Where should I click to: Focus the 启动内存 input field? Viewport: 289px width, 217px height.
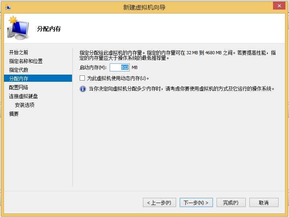[120, 67]
